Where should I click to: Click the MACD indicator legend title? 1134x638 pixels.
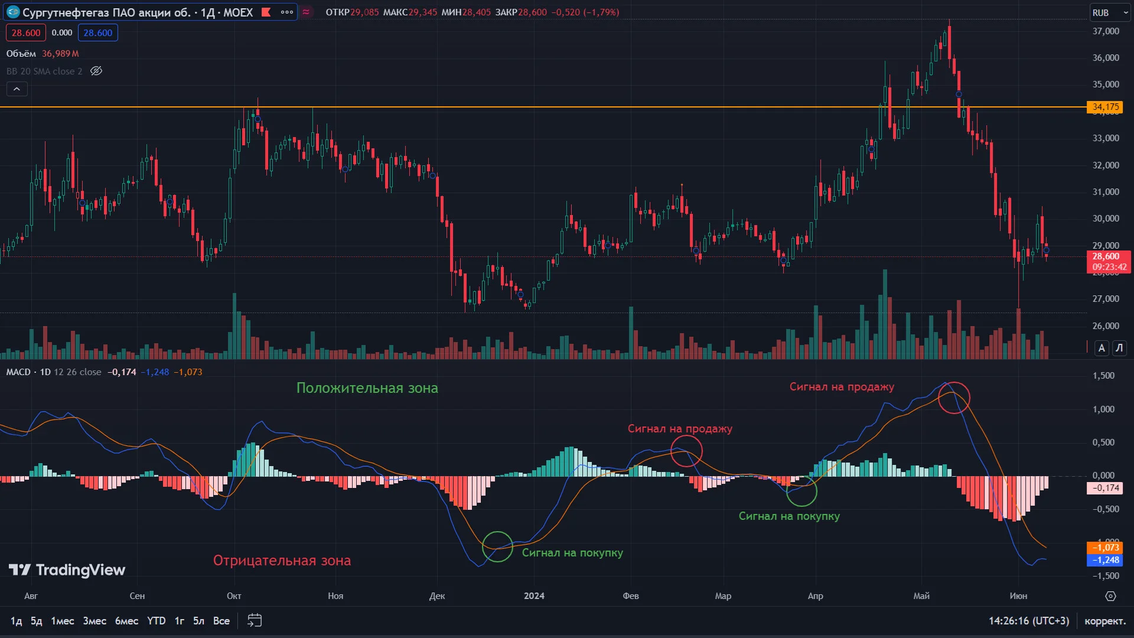point(18,372)
